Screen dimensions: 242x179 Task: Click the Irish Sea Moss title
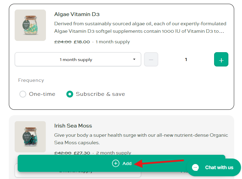click(73, 126)
